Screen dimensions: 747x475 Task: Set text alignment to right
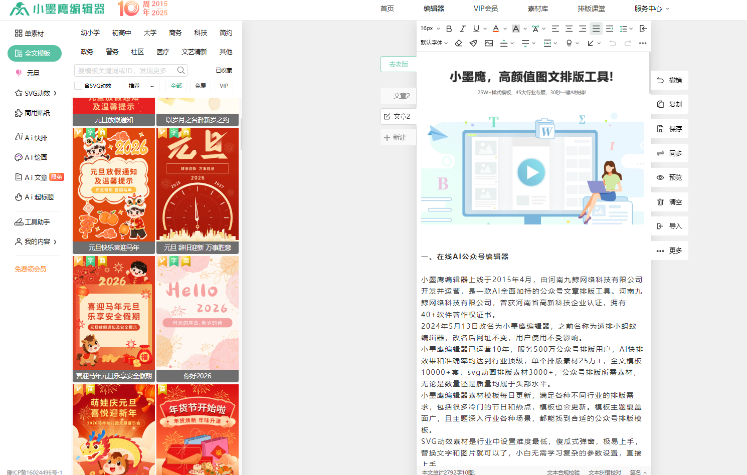pos(583,29)
